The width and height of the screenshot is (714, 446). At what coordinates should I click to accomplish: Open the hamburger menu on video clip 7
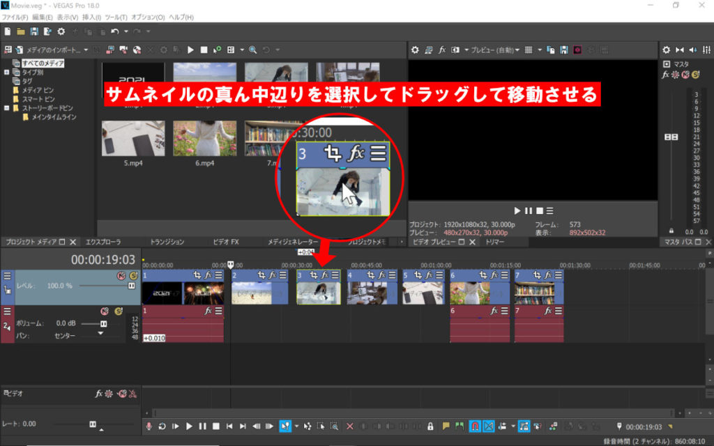[x=557, y=276]
